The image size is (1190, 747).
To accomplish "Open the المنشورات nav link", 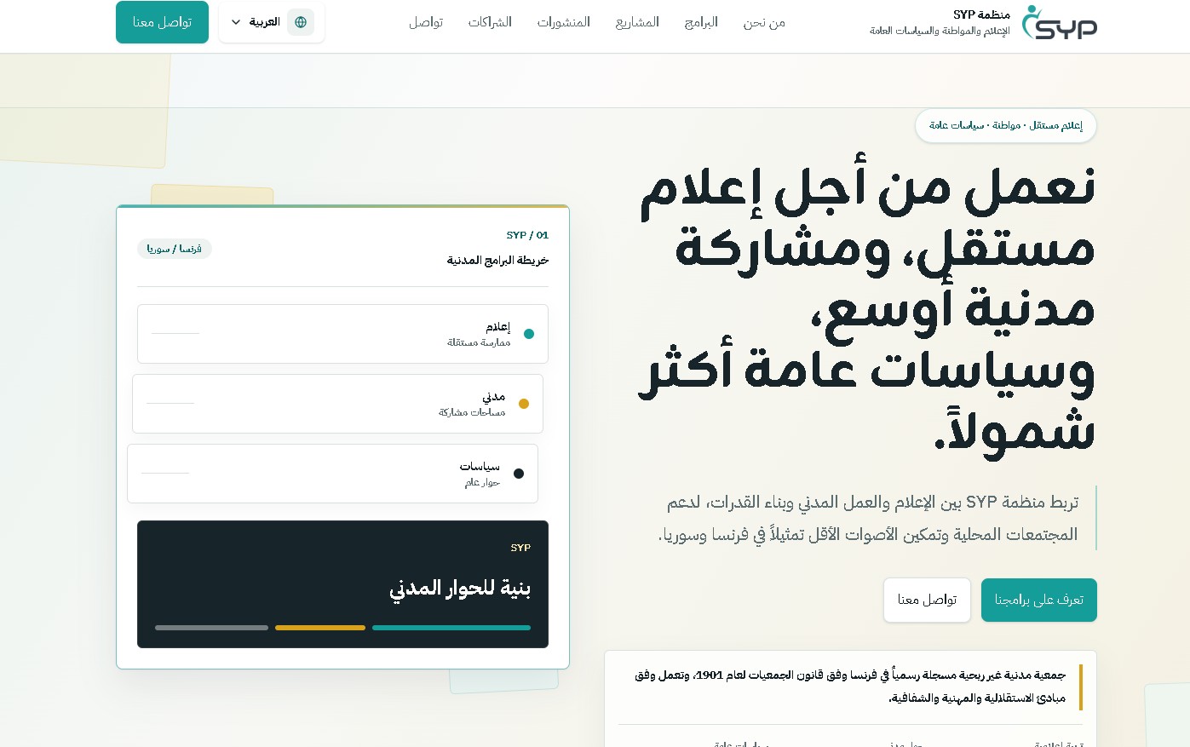I will (x=564, y=22).
